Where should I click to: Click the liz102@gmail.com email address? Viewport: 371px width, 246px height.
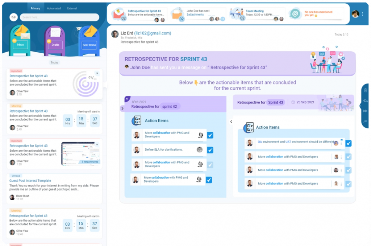tap(153, 33)
